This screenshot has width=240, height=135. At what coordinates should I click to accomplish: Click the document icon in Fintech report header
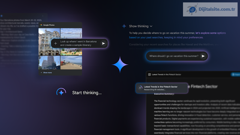tap(149, 75)
